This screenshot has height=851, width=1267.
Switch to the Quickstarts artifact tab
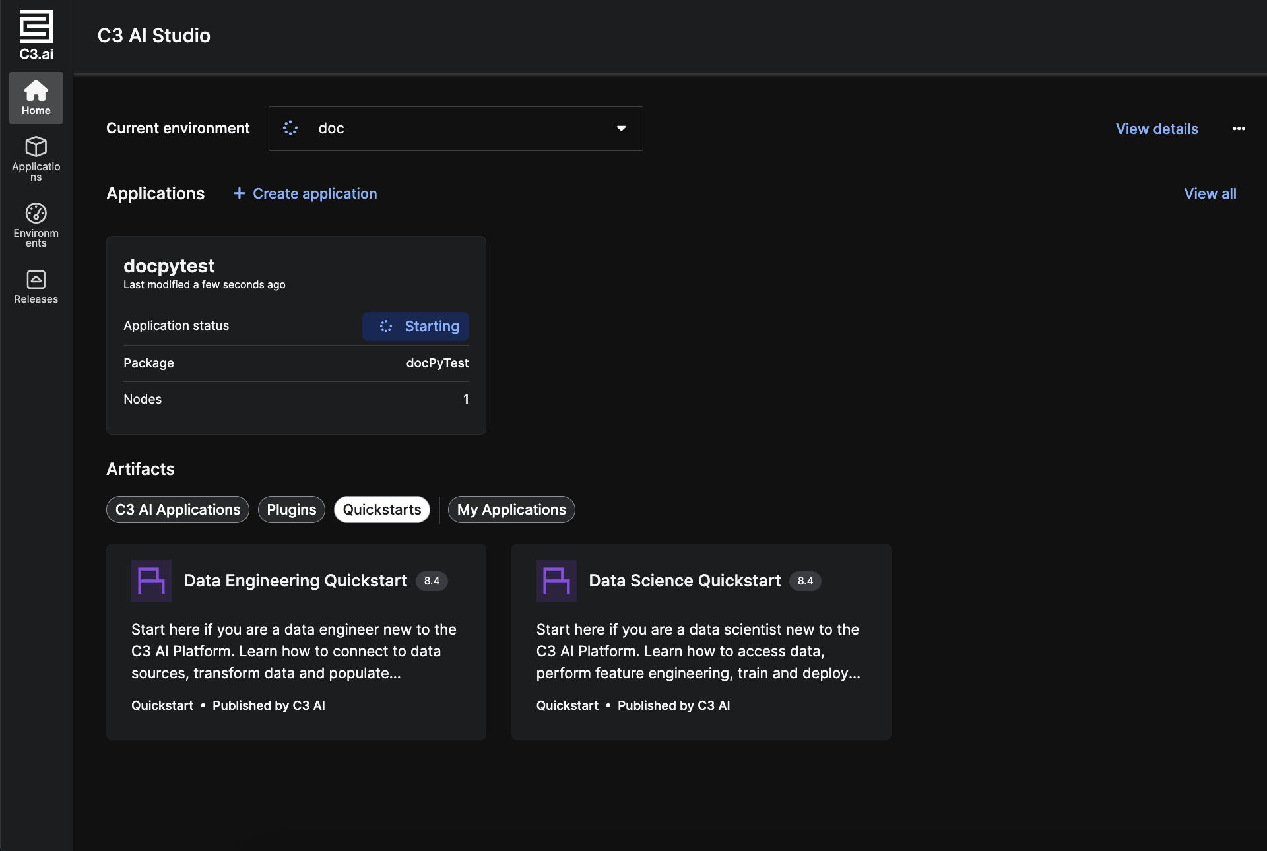click(x=381, y=509)
